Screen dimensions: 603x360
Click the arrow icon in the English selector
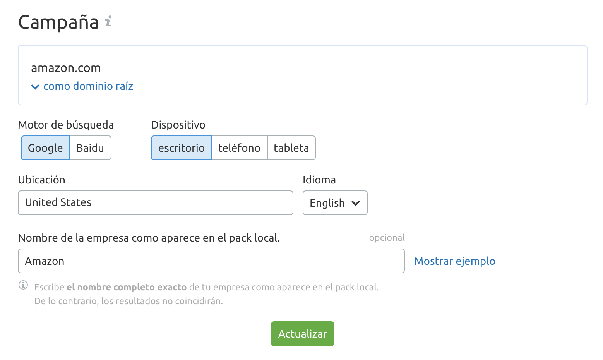click(356, 203)
